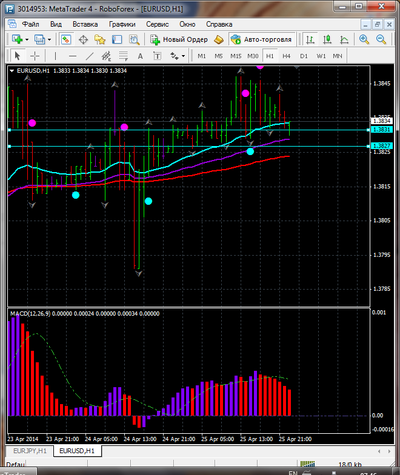Select the Crosshair tool
Image resolution: width=400 pixels, height=475 pixels.
(35, 56)
